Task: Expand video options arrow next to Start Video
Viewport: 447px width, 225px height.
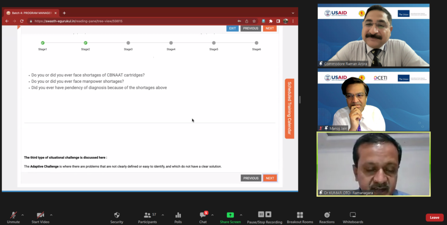Action: tap(51, 215)
